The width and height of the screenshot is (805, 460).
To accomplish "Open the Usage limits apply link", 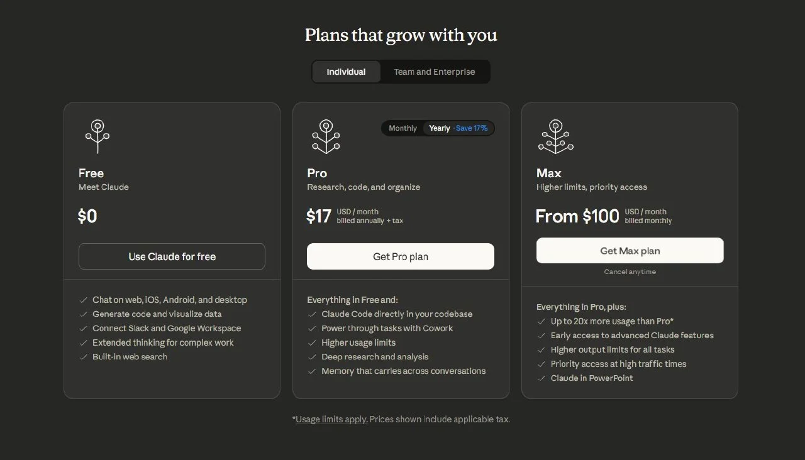I will click(x=331, y=419).
